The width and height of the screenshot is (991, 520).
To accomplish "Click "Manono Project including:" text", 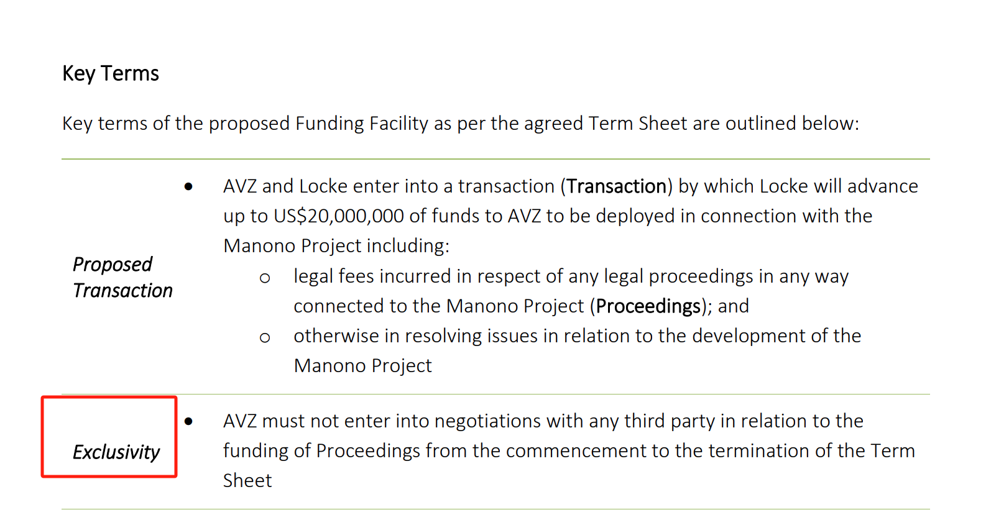I will (x=336, y=246).
